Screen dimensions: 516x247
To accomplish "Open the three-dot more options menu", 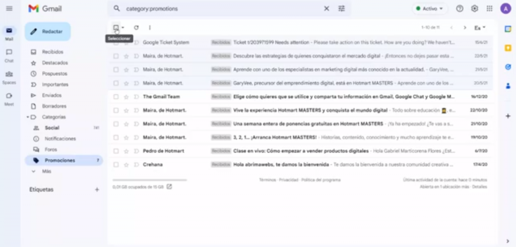I will pyautogui.click(x=150, y=28).
